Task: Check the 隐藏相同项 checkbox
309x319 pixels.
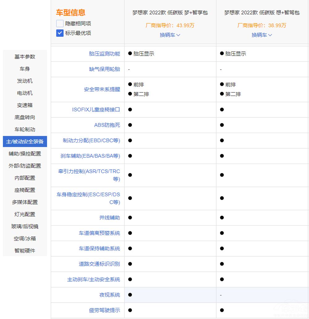Action: tap(60, 23)
